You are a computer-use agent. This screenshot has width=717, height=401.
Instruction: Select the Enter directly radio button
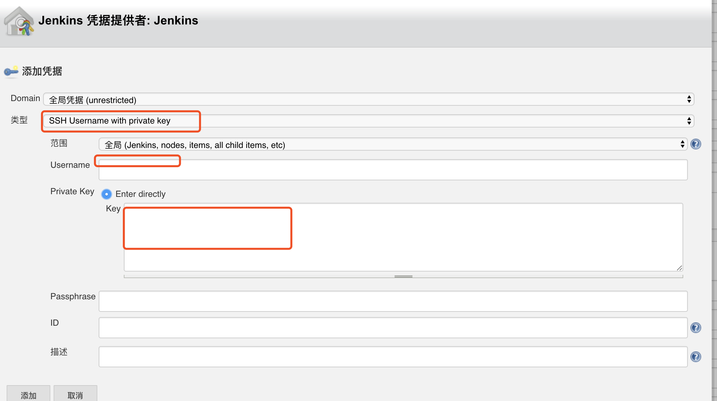click(x=106, y=194)
